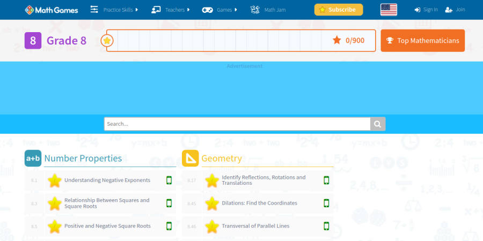Image resolution: width=483 pixels, height=241 pixels.
Task: Click skill number 8.3
Action: tap(34, 204)
